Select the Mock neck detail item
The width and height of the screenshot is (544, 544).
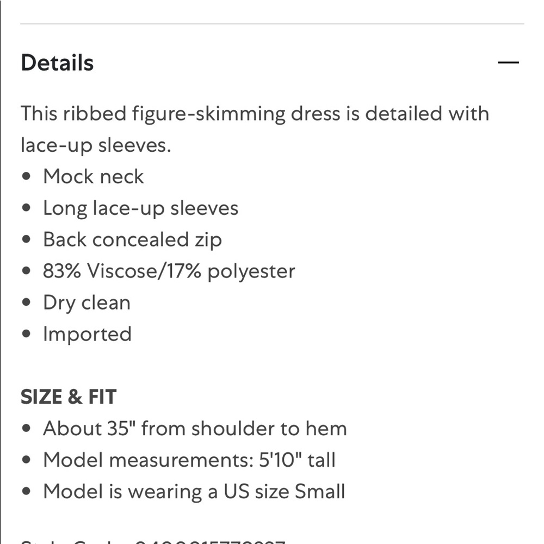tap(94, 177)
